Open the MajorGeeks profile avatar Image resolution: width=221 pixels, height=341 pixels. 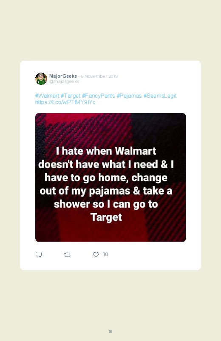tap(41, 79)
